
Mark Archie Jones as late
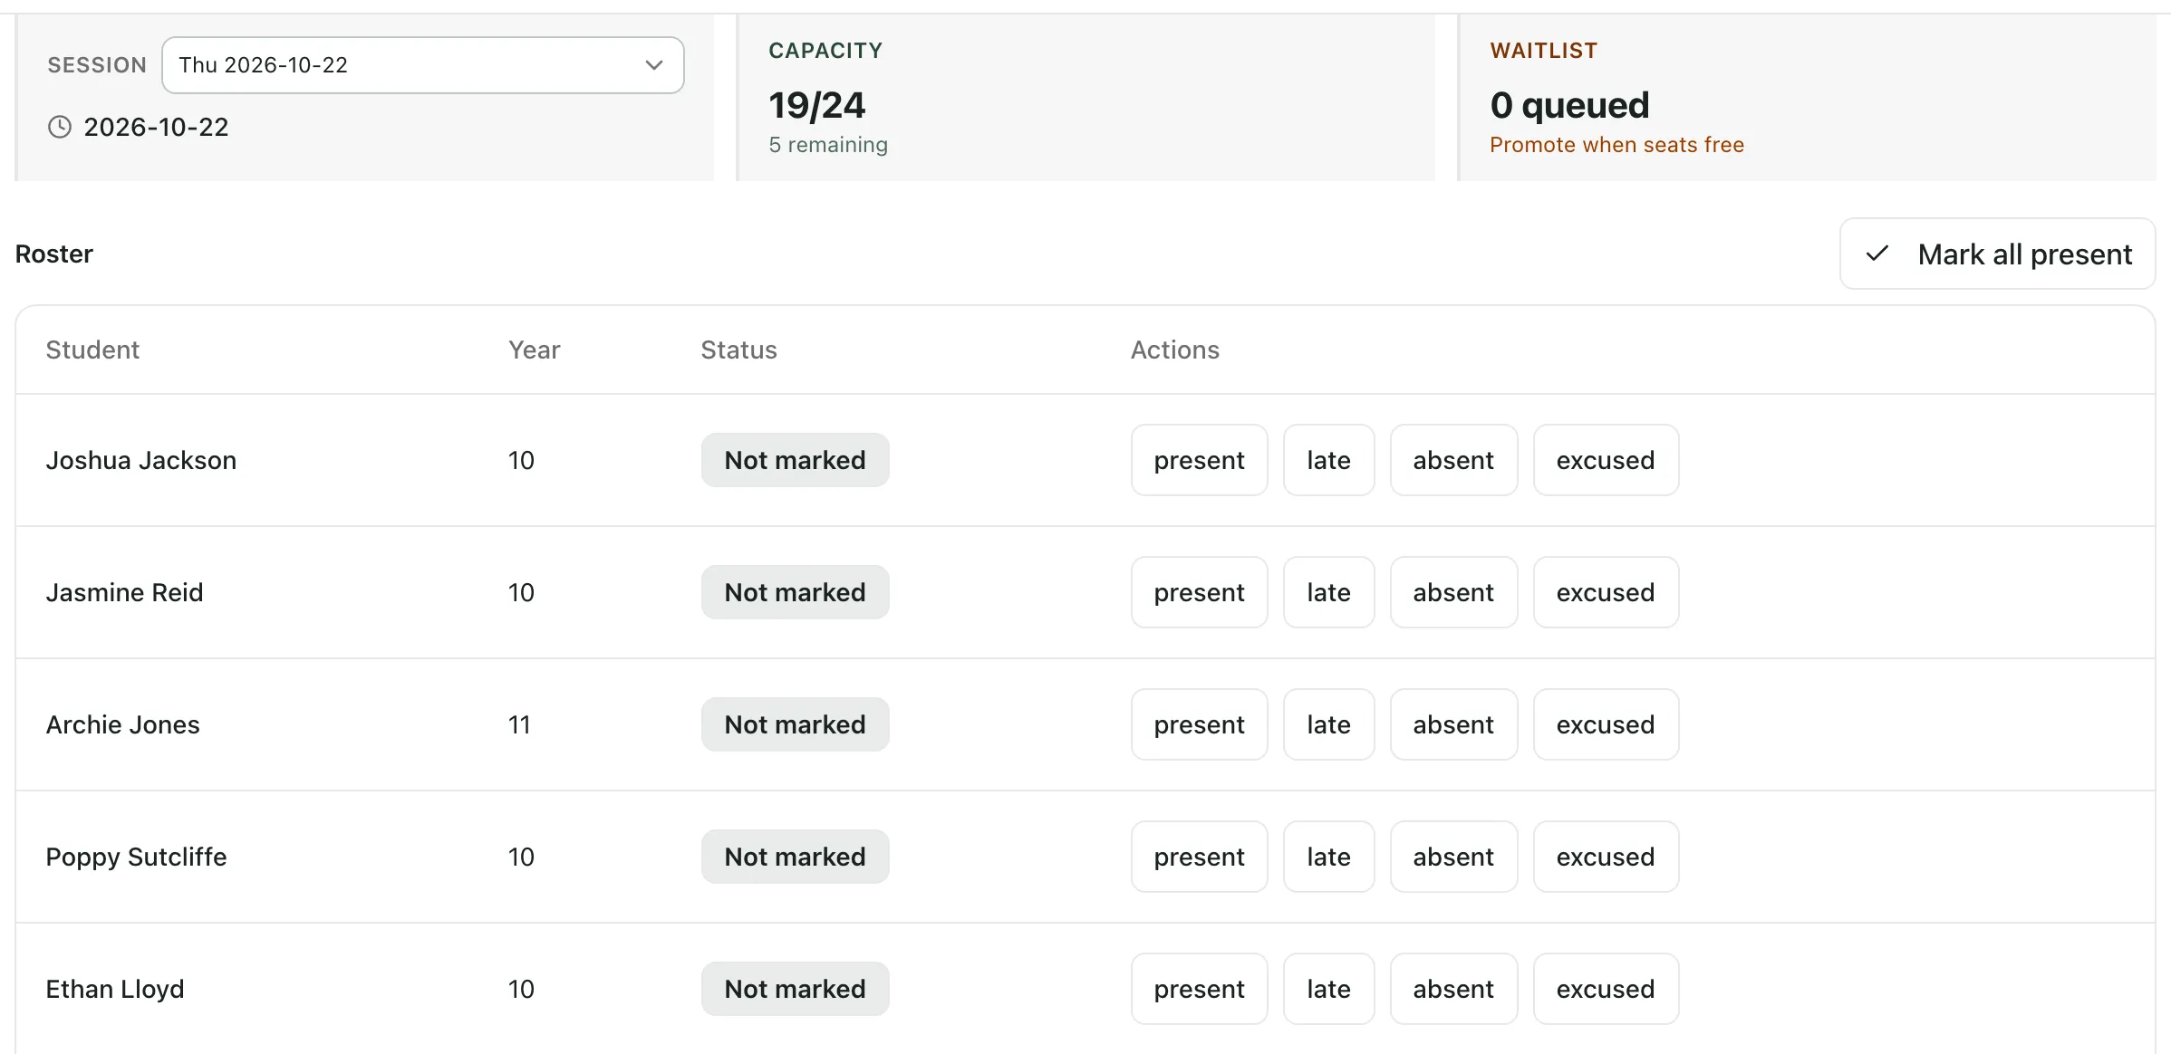pyautogui.click(x=1328, y=724)
